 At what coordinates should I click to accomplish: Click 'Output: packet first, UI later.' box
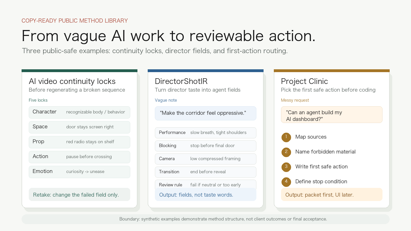(x=332, y=195)
